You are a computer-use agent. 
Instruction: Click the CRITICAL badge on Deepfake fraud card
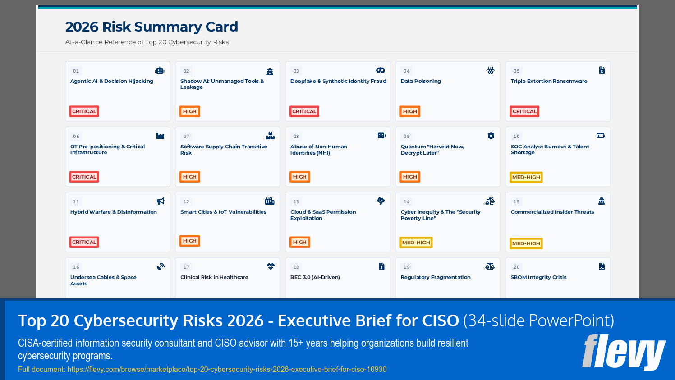point(304,111)
